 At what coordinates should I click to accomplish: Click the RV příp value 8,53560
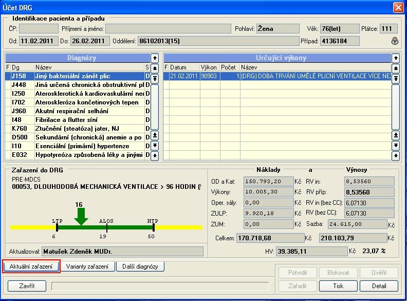tap(369, 192)
